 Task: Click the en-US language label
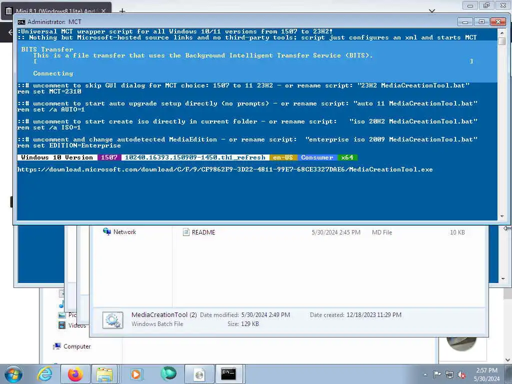pos(283,157)
